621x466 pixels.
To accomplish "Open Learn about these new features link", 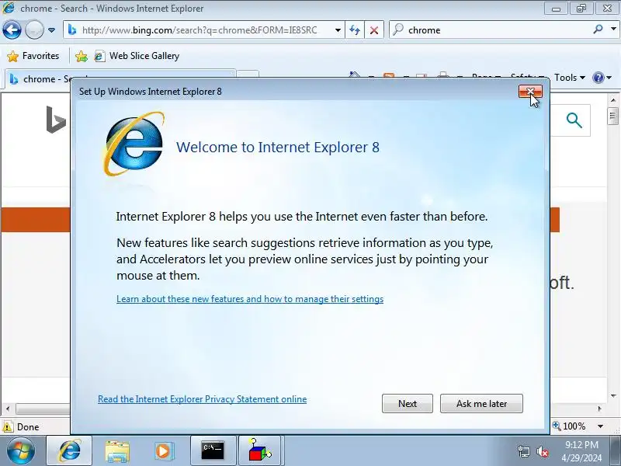I will click(250, 299).
